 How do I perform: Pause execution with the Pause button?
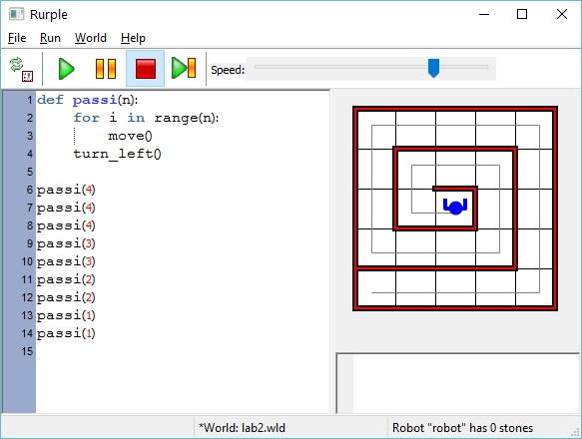(x=106, y=69)
